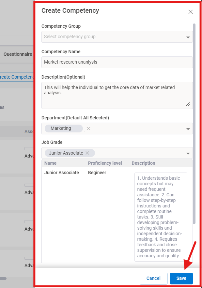Switch to the Questionnaire tab
Screen dimensions: 202x288
pos(18,54)
